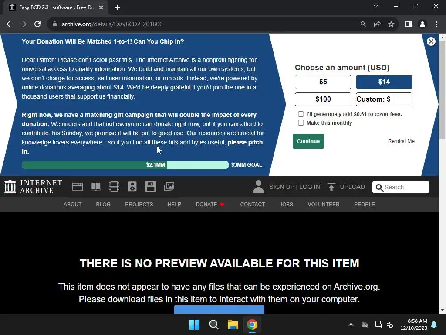Image resolution: width=446 pixels, height=335 pixels.
Task: Open the DONATE menu item
Action: click(210, 205)
